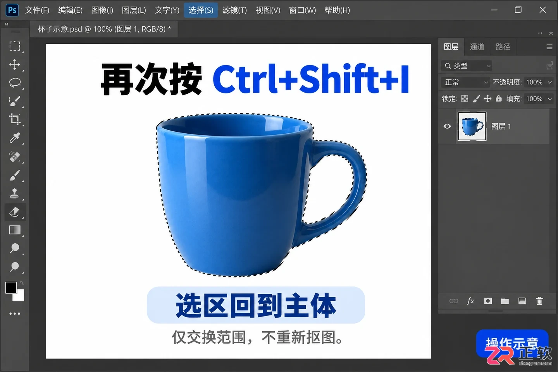Open the 选择(S) menu

tap(201, 10)
